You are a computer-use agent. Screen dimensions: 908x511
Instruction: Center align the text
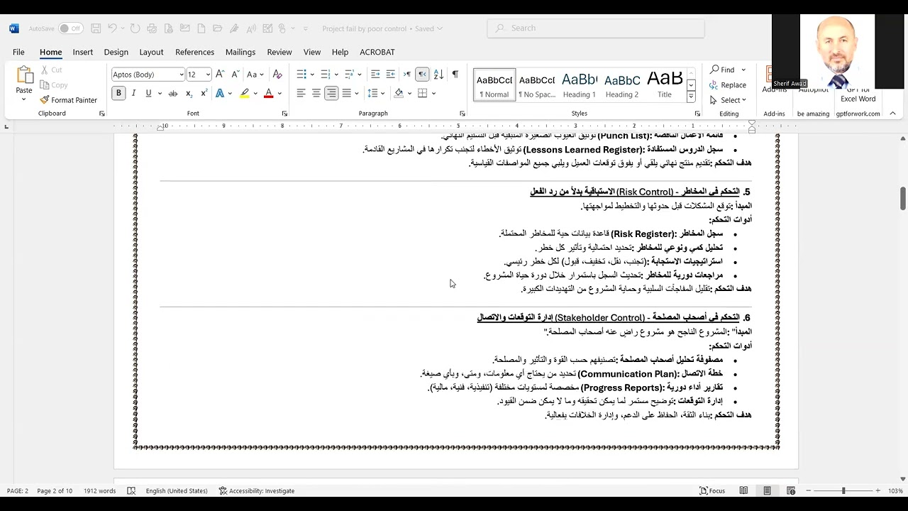(x=316, y=94)
